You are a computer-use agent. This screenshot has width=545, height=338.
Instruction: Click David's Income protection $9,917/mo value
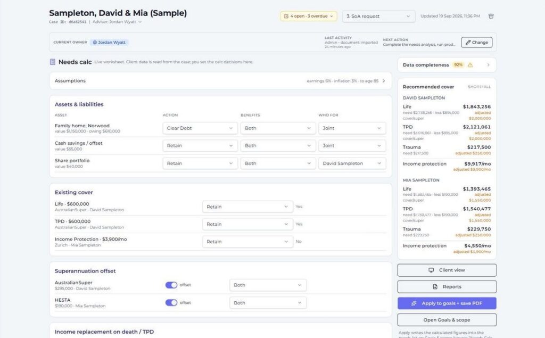(x=477, y=164)
